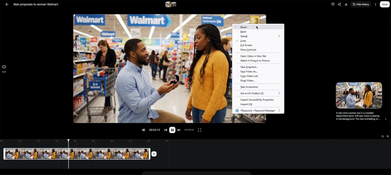
Task: Choose Email Video... in the context menu
Action: click(258, 81)
